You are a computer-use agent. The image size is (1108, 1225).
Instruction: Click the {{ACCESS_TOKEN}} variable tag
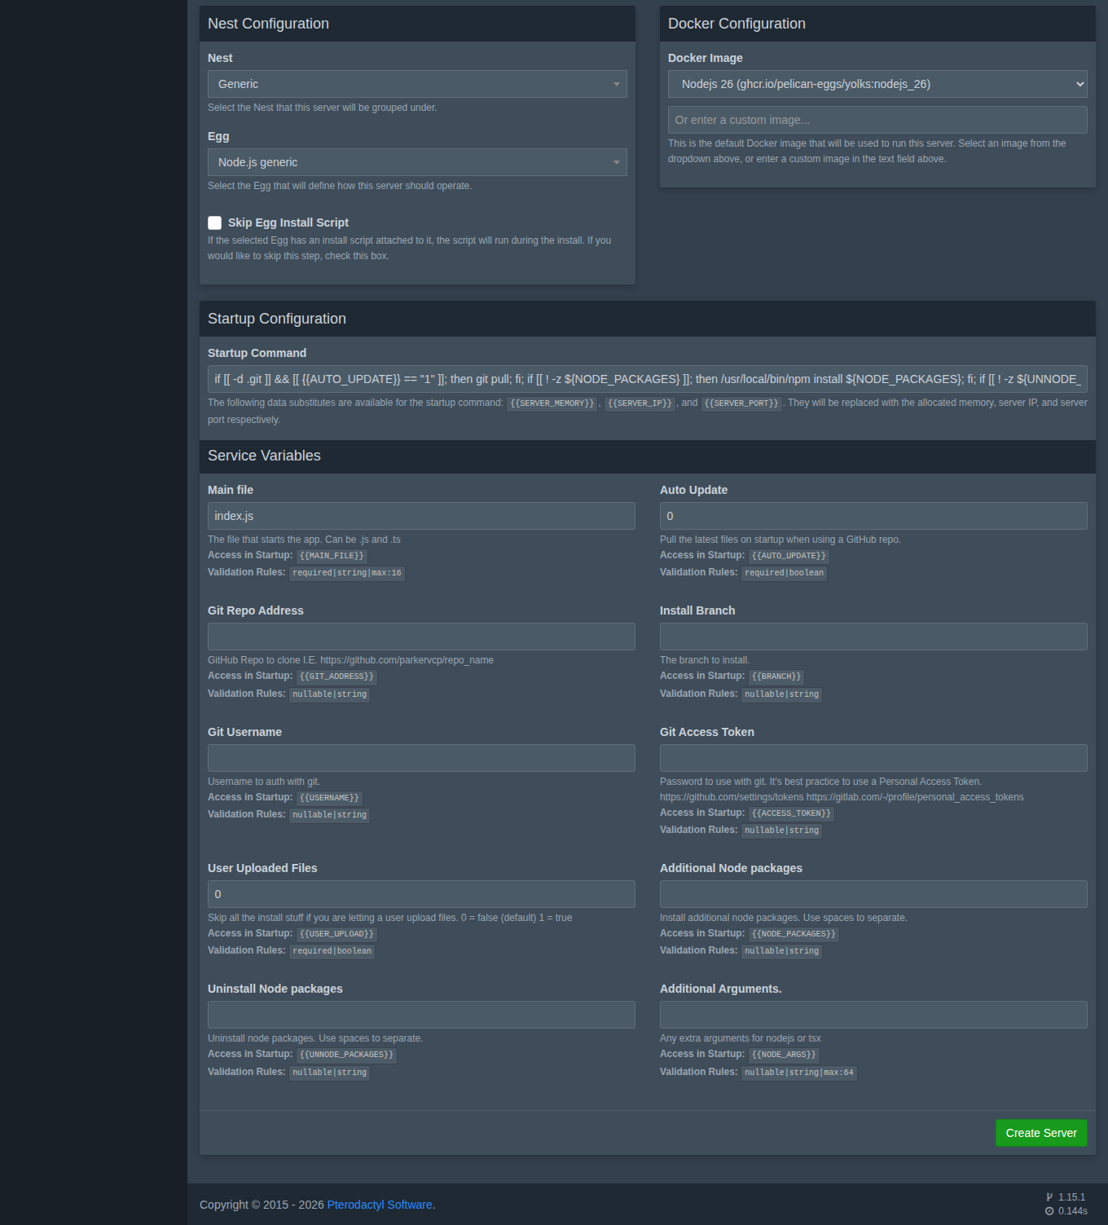(x=791, y=813)
